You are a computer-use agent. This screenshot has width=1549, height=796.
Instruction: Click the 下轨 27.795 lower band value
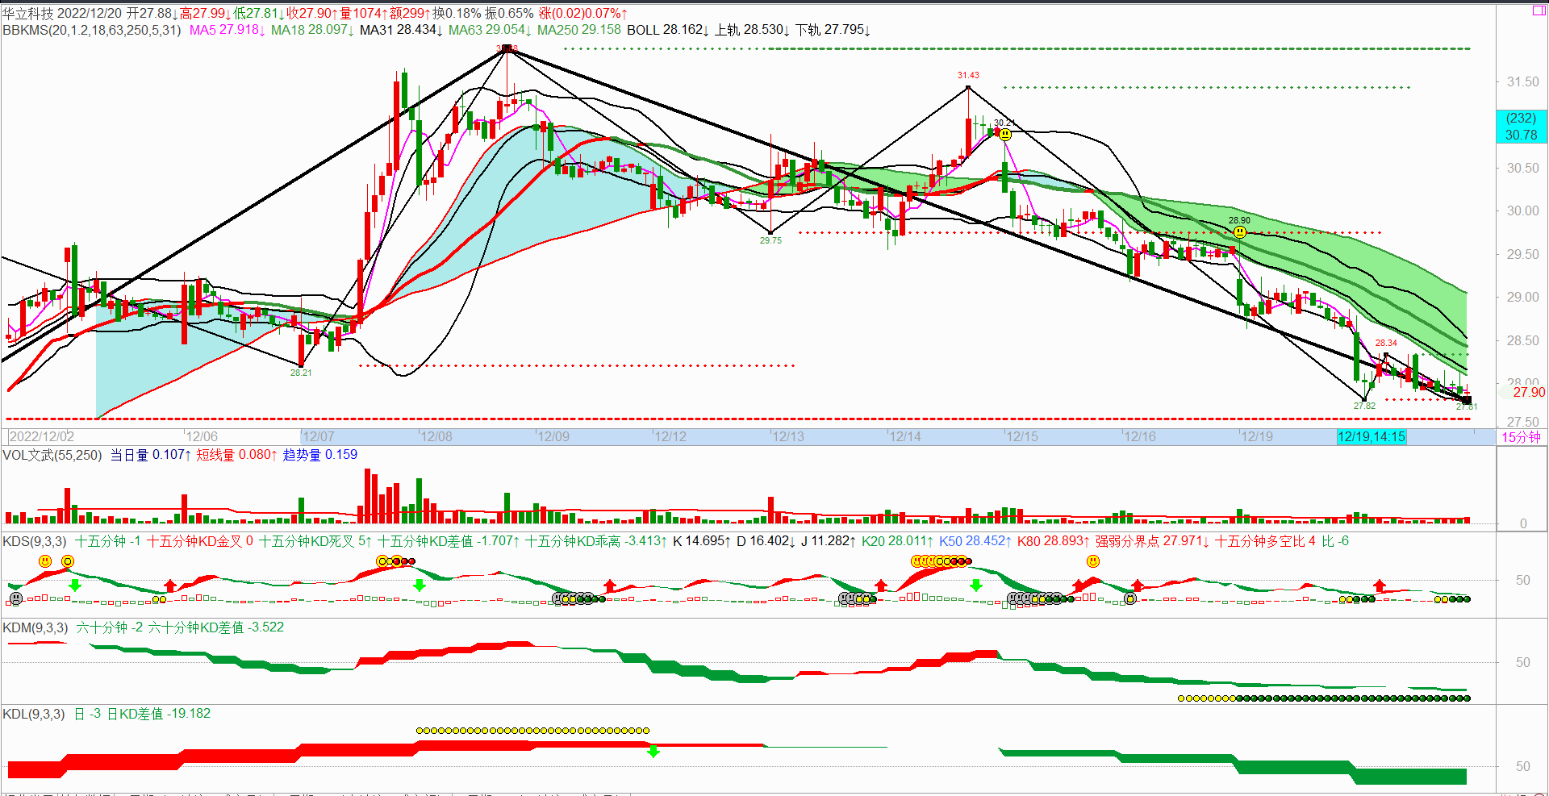click(833, 30)
